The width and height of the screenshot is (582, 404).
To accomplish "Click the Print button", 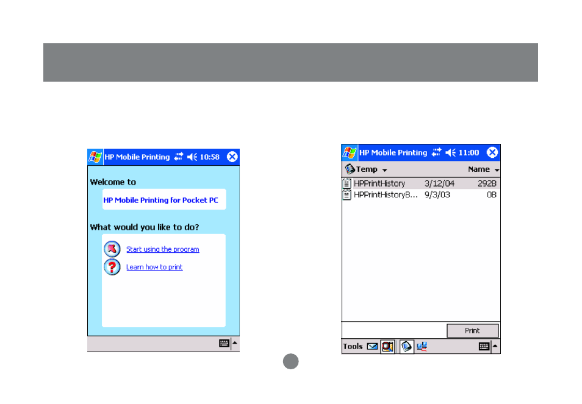I will 473,331.
